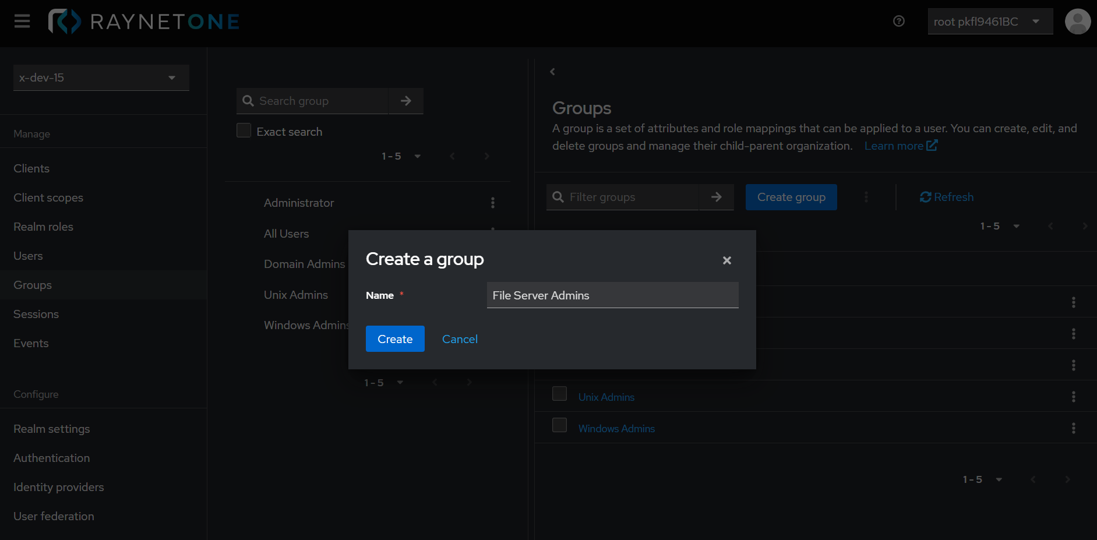This screenshot has height=540, width=1097.
Task: Check the checkbox next to Windows Admins
Action: tap(559, 425)
